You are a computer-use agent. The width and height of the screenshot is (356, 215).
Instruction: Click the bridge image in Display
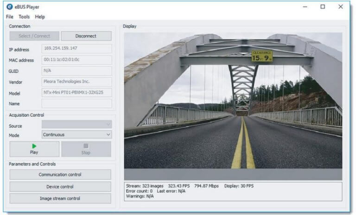tap(233, 100)
